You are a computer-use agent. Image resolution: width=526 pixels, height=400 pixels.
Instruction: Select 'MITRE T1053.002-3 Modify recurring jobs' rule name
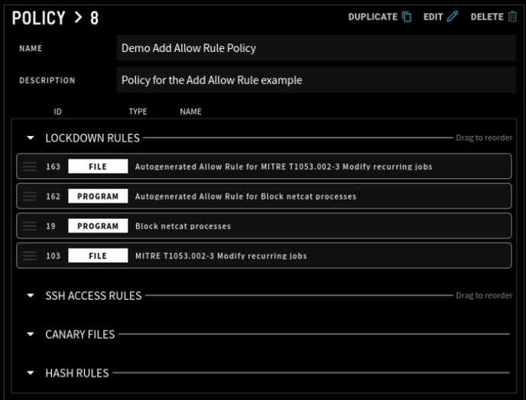[221, 256]
